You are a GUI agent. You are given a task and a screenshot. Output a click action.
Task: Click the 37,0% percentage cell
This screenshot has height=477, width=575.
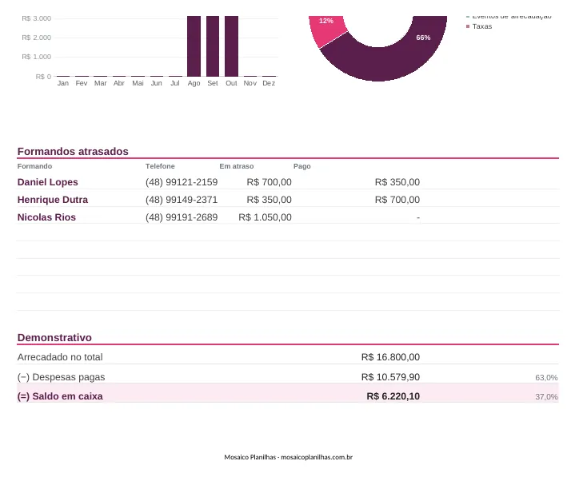[546, 397]
